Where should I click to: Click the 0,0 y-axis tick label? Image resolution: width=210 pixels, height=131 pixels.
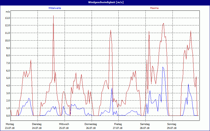8,116
